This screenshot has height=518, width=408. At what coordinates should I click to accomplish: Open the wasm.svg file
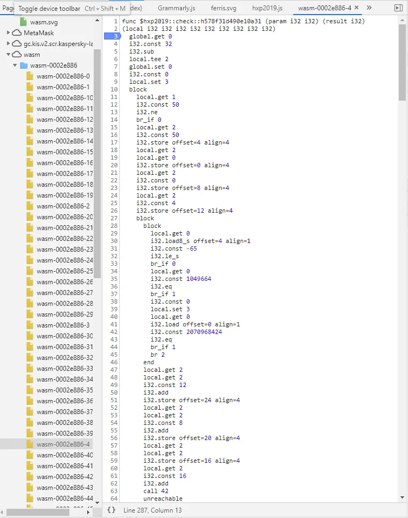pos(44,22)
